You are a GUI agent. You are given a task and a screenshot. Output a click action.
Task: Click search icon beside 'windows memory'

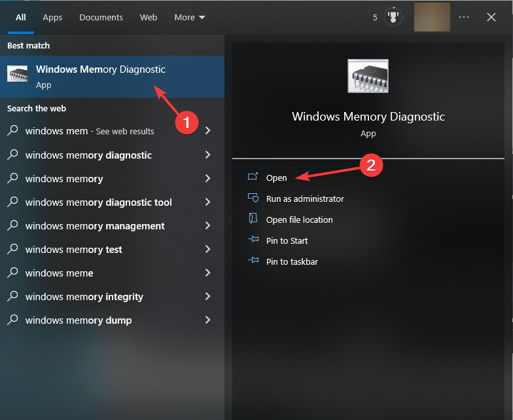(12, 178)
